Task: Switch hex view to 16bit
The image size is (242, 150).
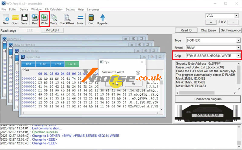Action: point(43,64)
